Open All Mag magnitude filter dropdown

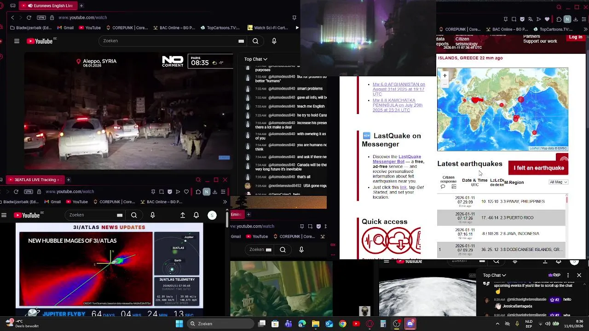559,182
